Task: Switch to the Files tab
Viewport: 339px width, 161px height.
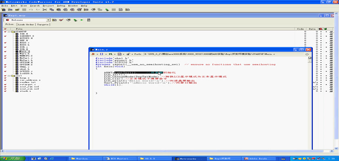Action: pos(10,25)
